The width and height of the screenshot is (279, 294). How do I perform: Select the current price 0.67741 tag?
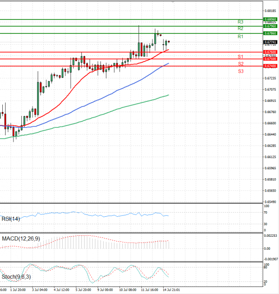(x=270, y=42)
